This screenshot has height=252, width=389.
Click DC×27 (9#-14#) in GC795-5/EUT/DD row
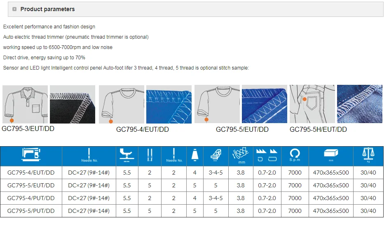tap(89, 185)
